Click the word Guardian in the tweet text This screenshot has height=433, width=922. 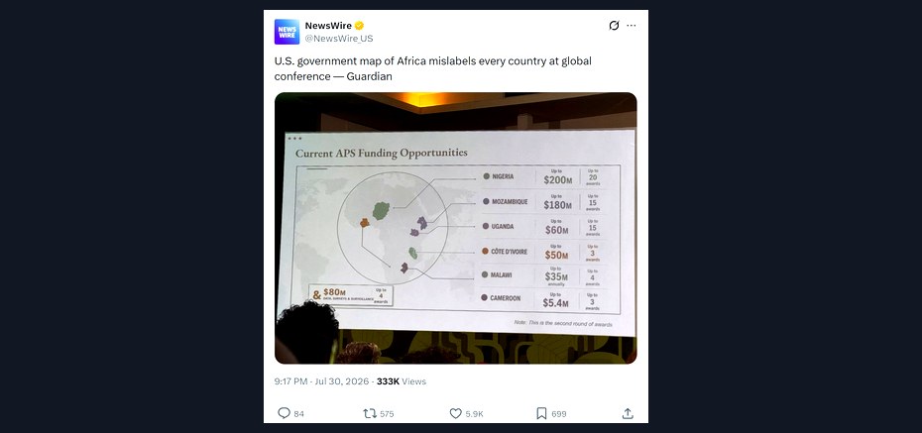(369, 76)
